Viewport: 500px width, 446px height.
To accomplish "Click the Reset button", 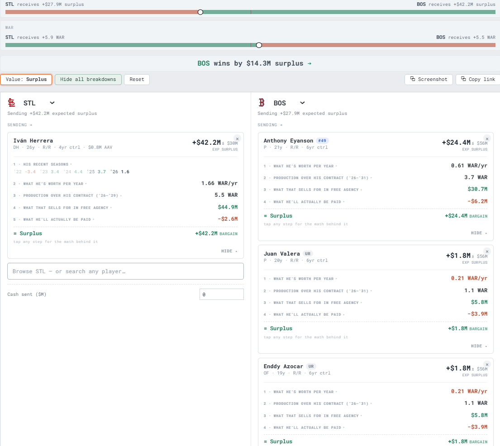I will coord(137,79).
